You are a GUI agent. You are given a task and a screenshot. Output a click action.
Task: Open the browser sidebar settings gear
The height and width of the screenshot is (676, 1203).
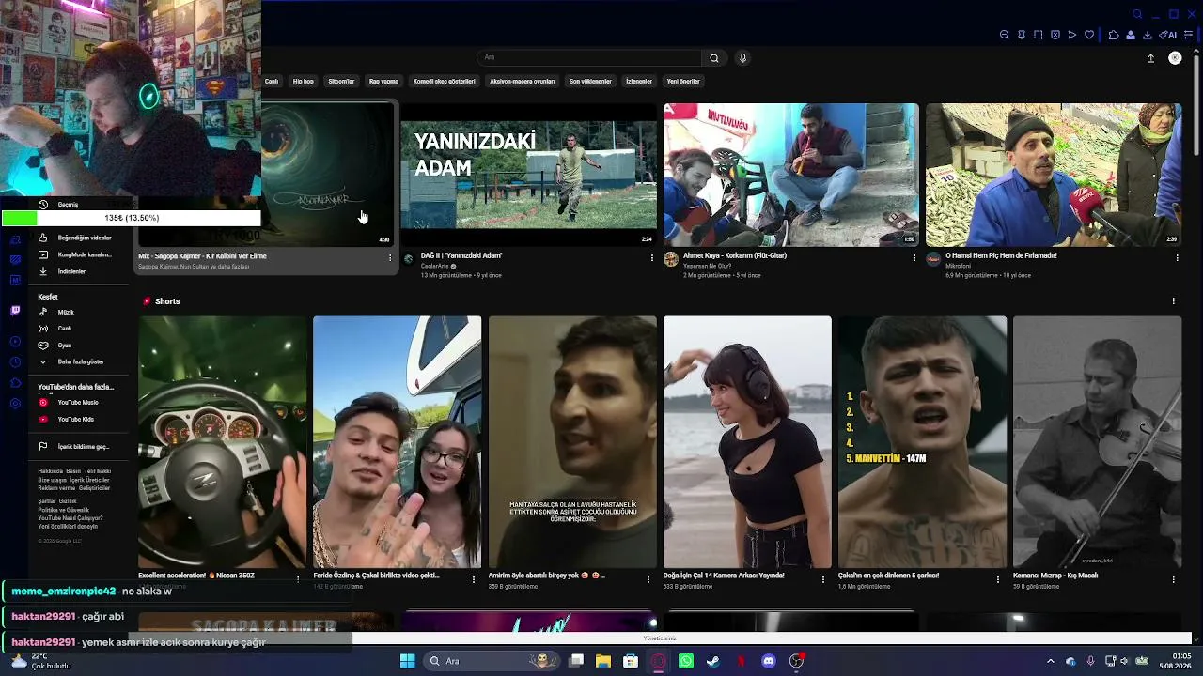(15, 404)
